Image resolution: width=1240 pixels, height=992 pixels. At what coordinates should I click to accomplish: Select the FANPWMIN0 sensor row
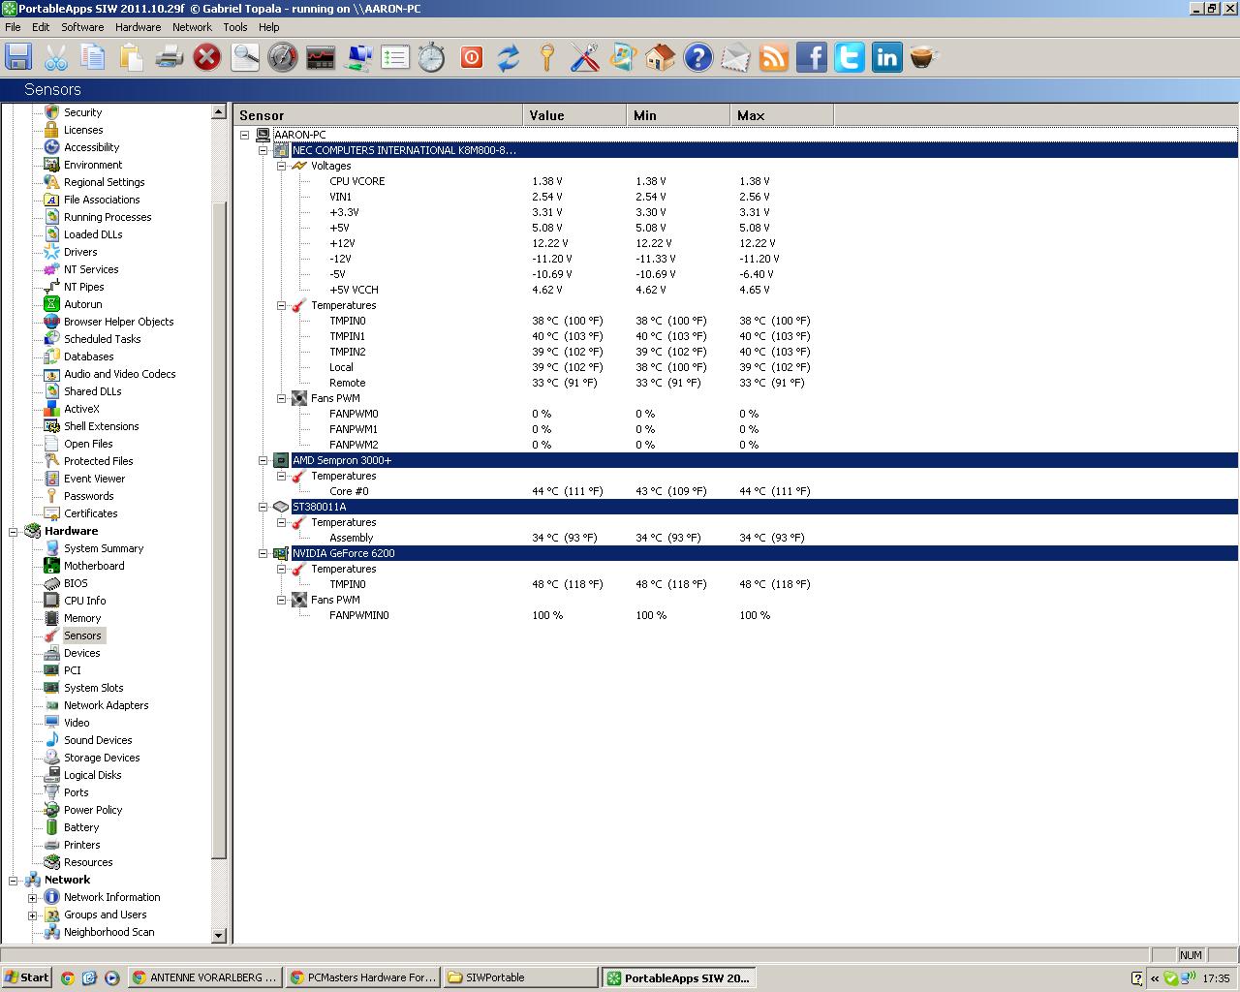(x=736, y=615)
